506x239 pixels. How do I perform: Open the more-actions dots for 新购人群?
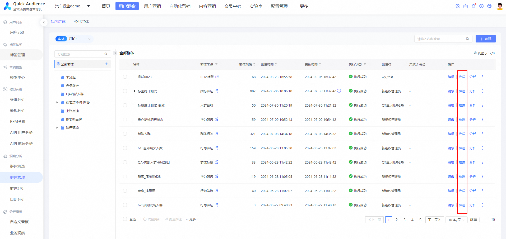point(482,134)
